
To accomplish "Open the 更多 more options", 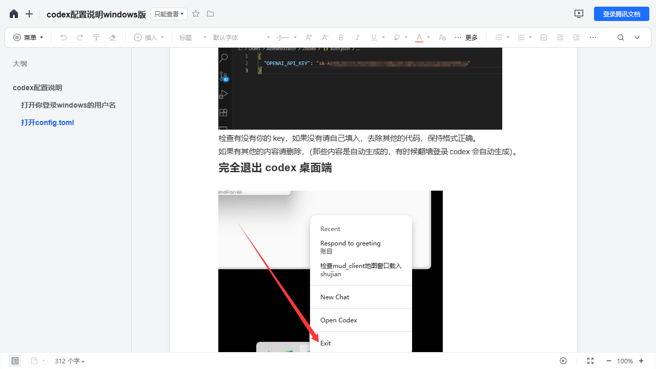I will coord(466,37).
